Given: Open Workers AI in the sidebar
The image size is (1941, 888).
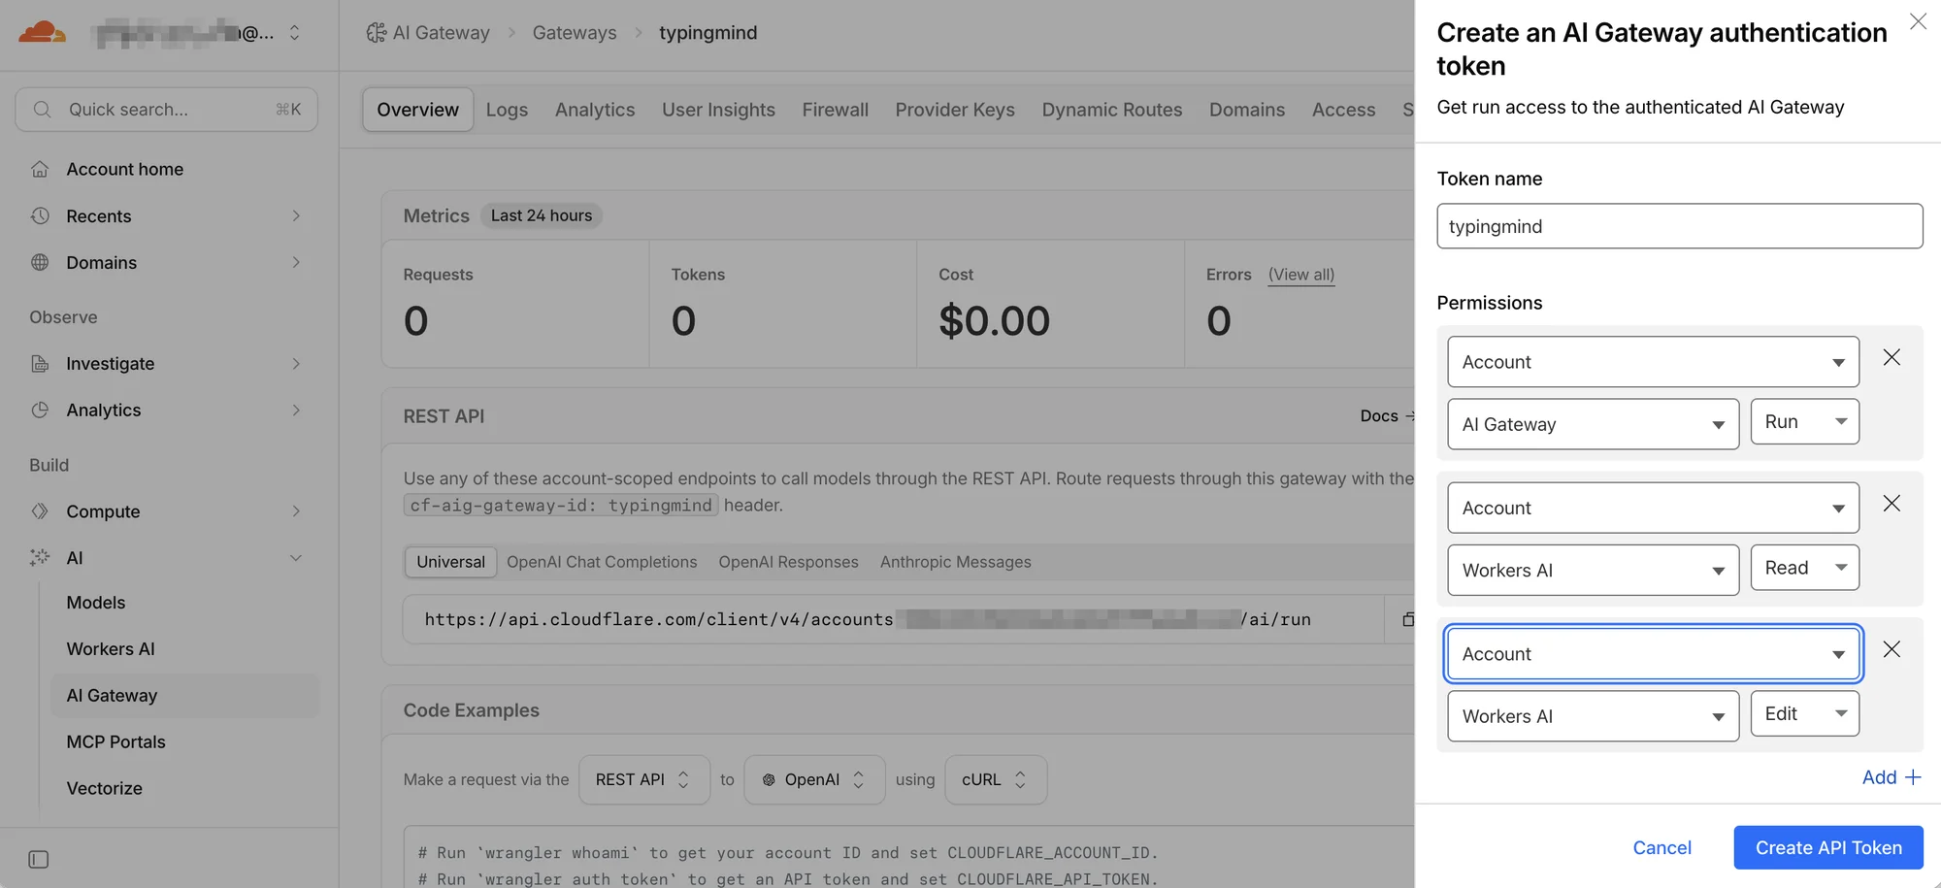Looking at the screenshot, I should pos(111,648).
